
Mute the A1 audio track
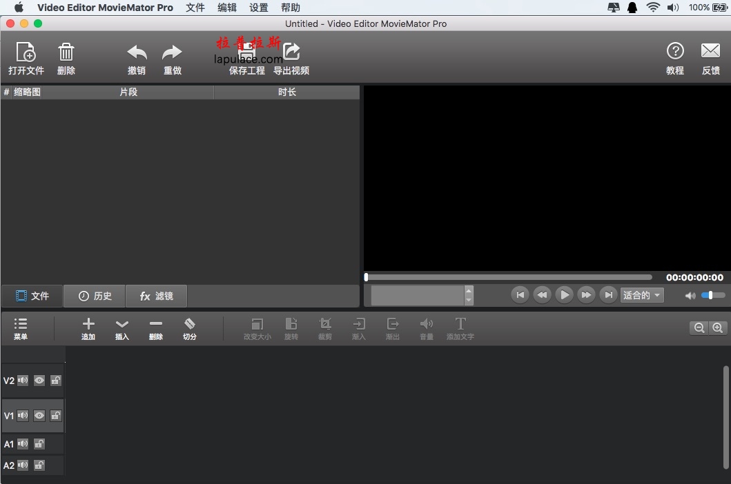coord(23,444)
